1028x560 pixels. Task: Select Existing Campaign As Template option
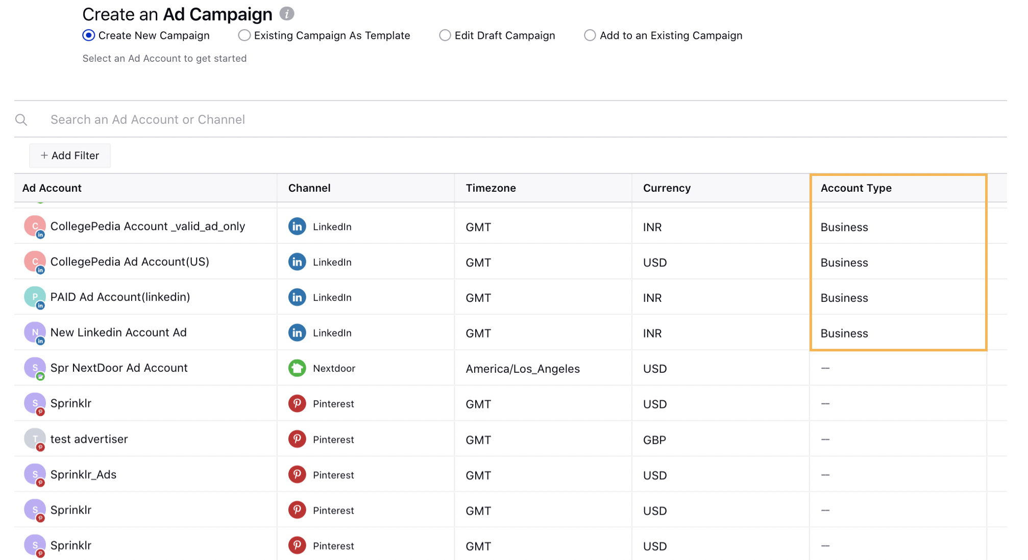244,35
